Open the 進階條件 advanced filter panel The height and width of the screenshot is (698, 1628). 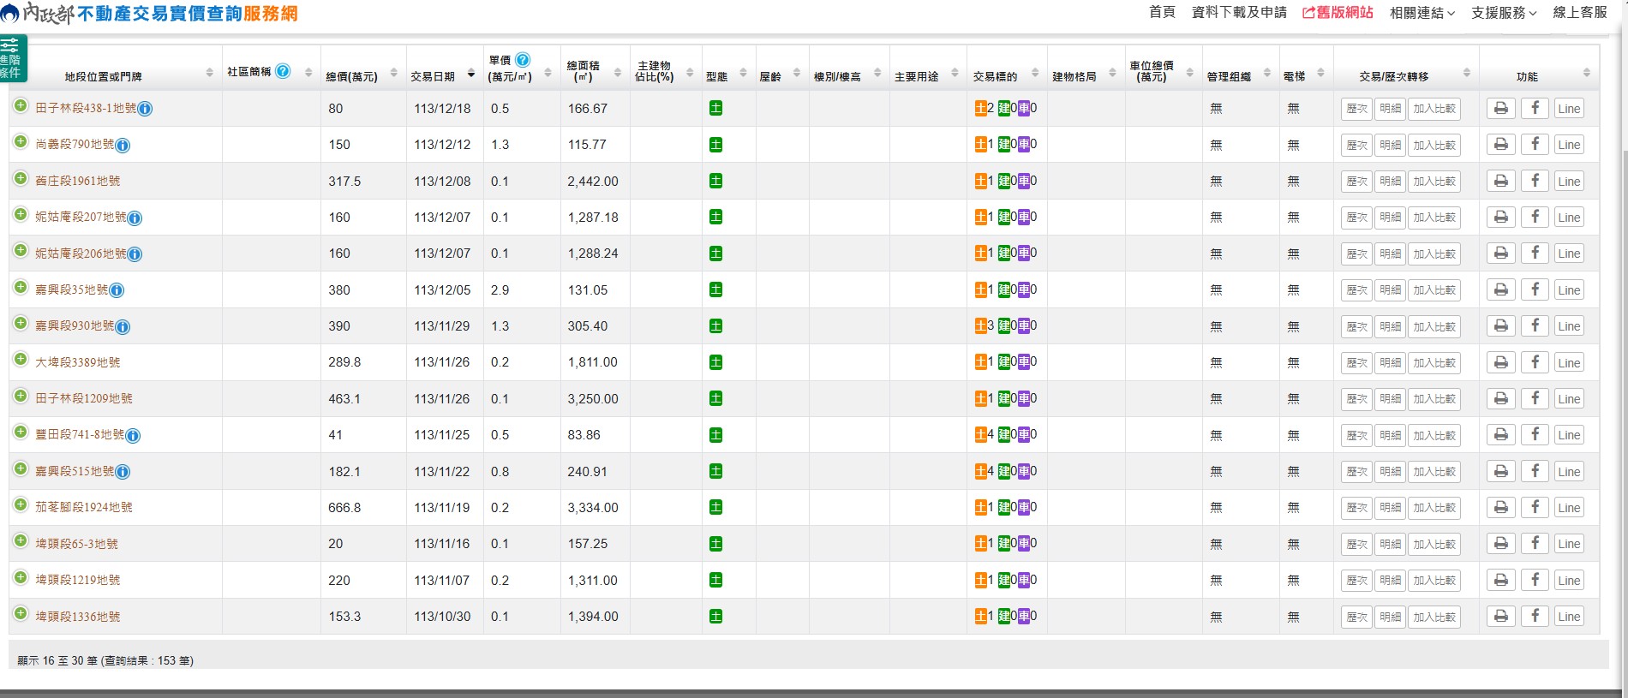tap(13, 58)
